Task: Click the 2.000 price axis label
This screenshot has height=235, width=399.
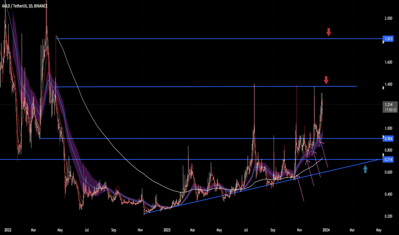Action: 388,18
